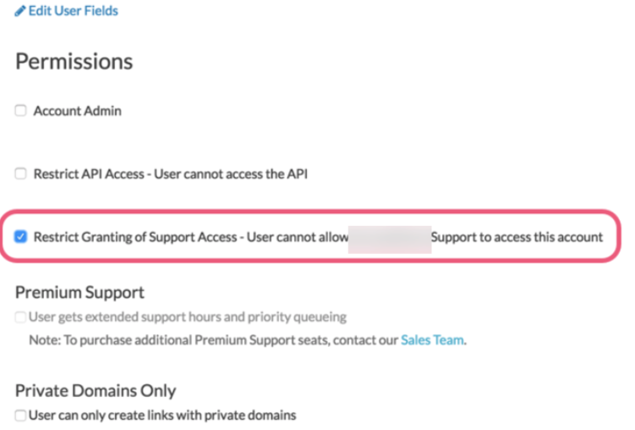The image size is (635, 430).
Task: Click the pencil icon beside Edit User Fields
Action: (x=20, y=11)
